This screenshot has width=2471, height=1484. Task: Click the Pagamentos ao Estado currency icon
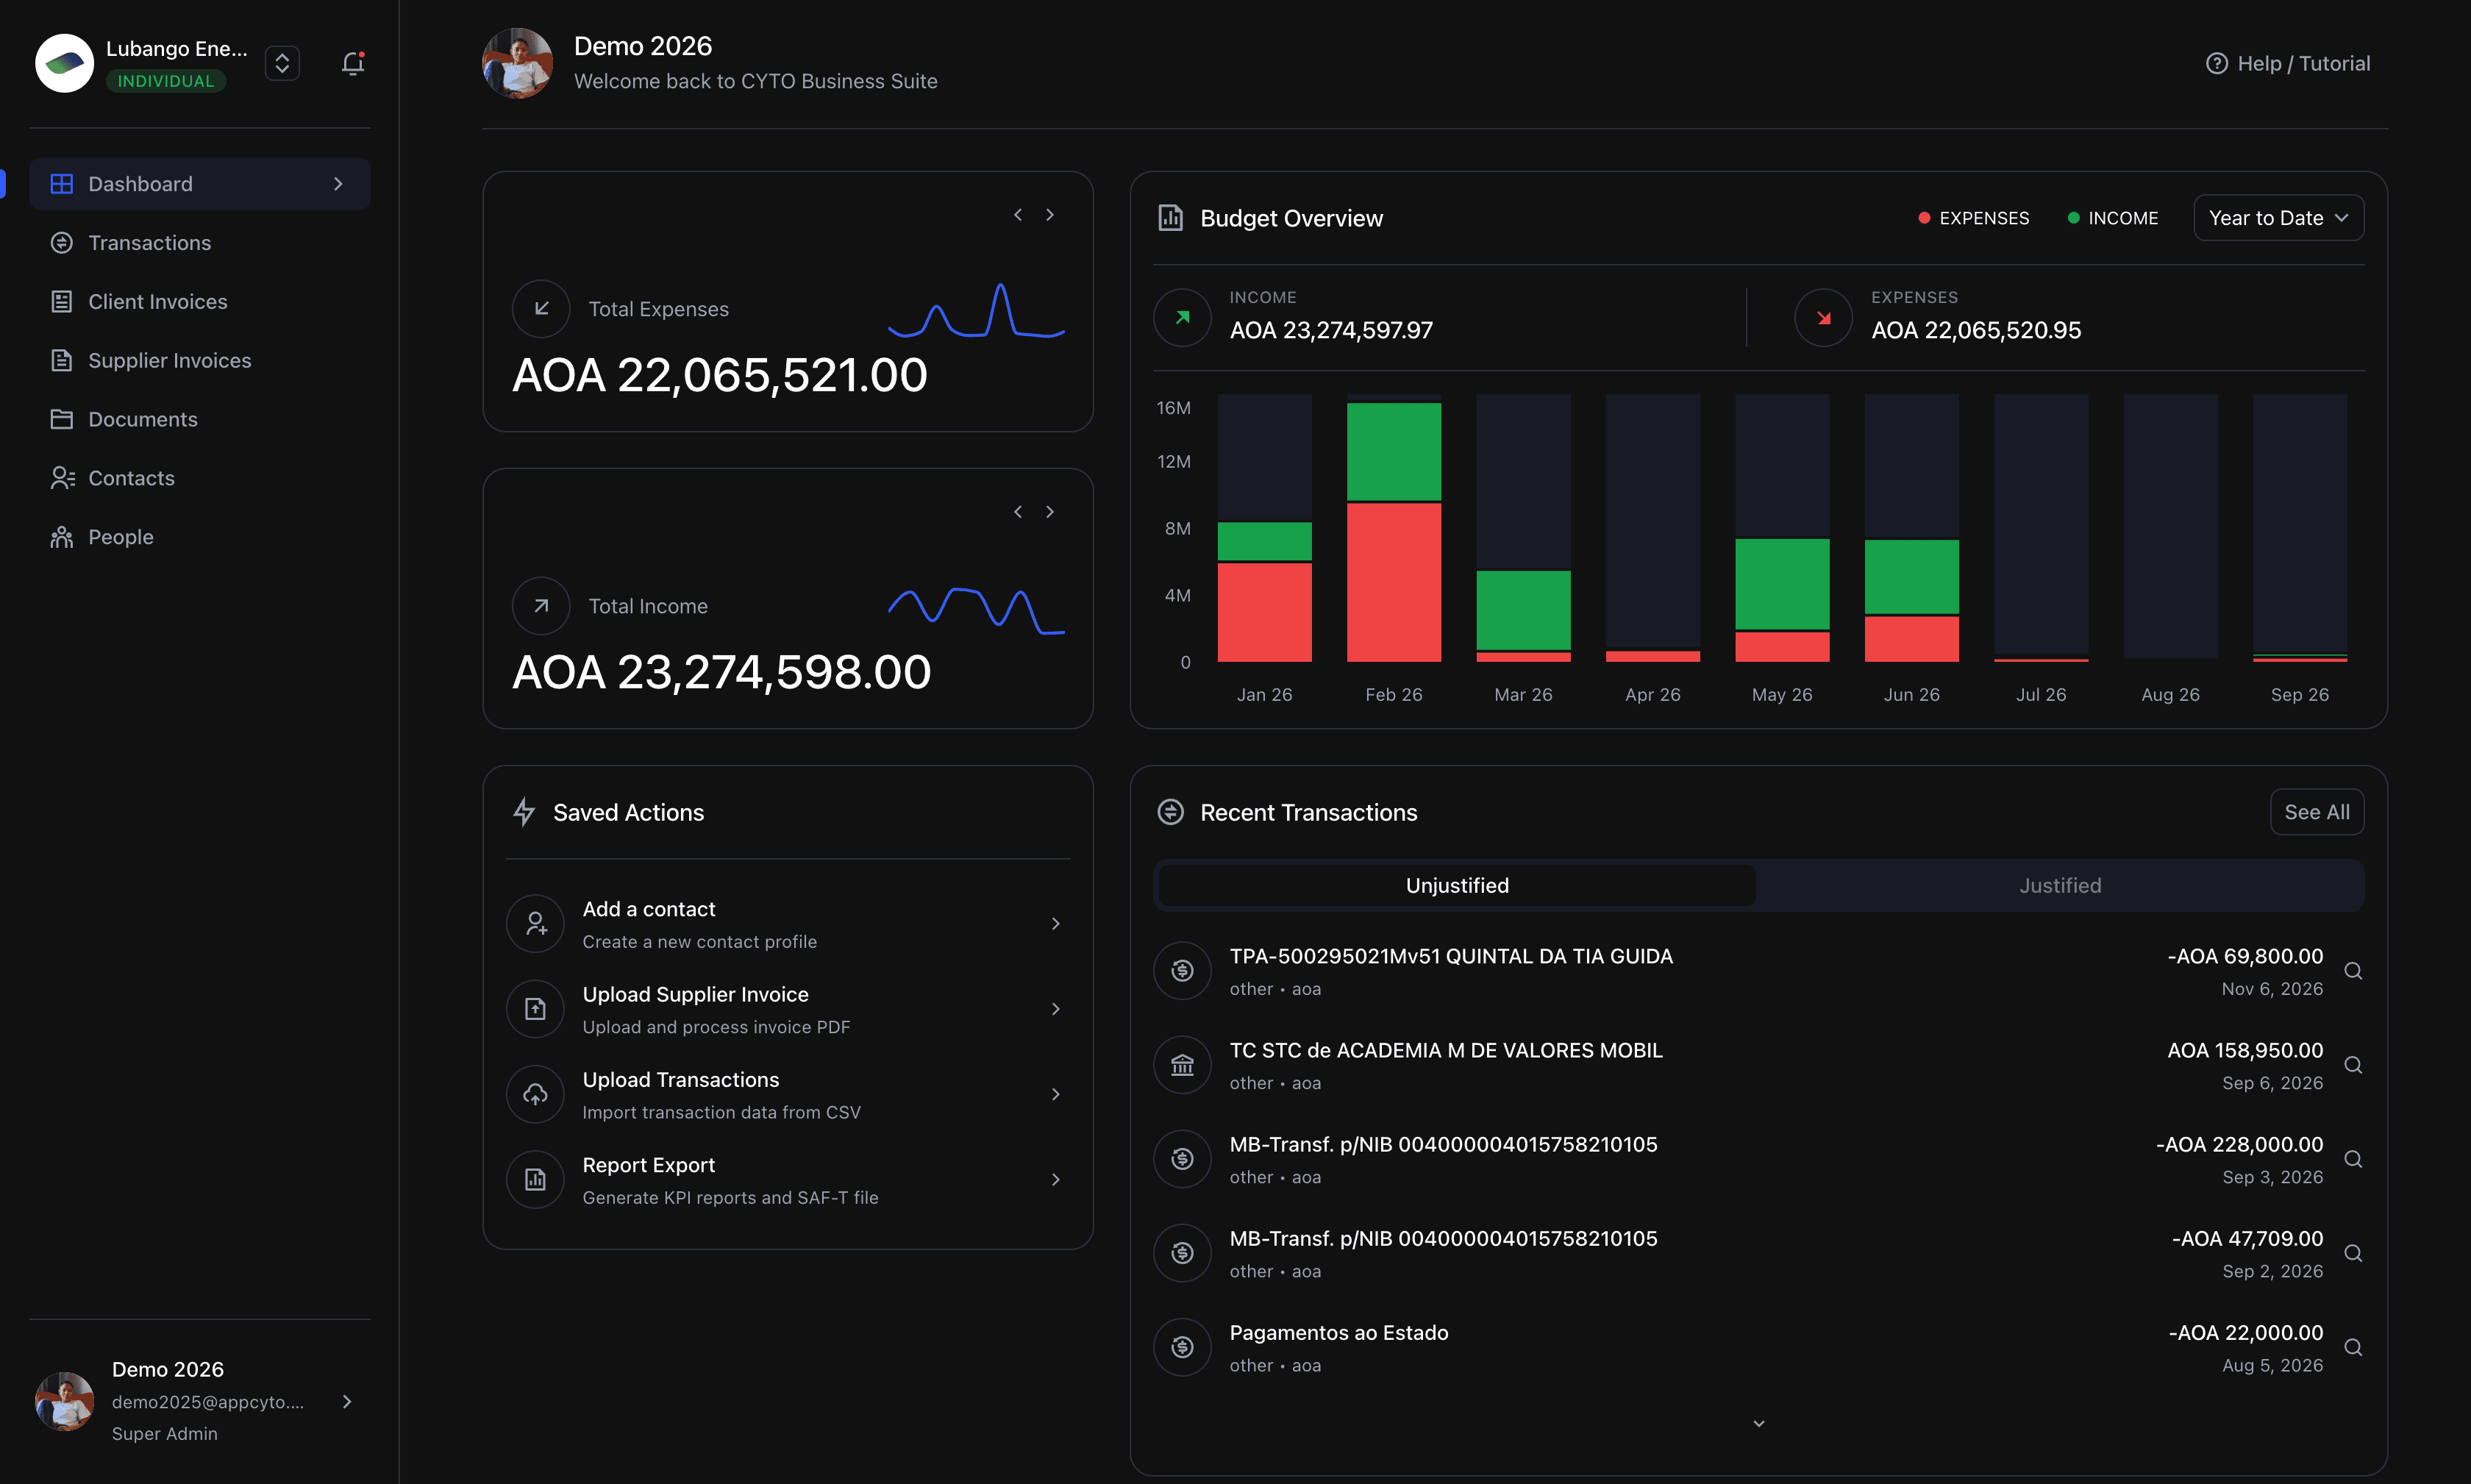click(x=1182, y=1347)
